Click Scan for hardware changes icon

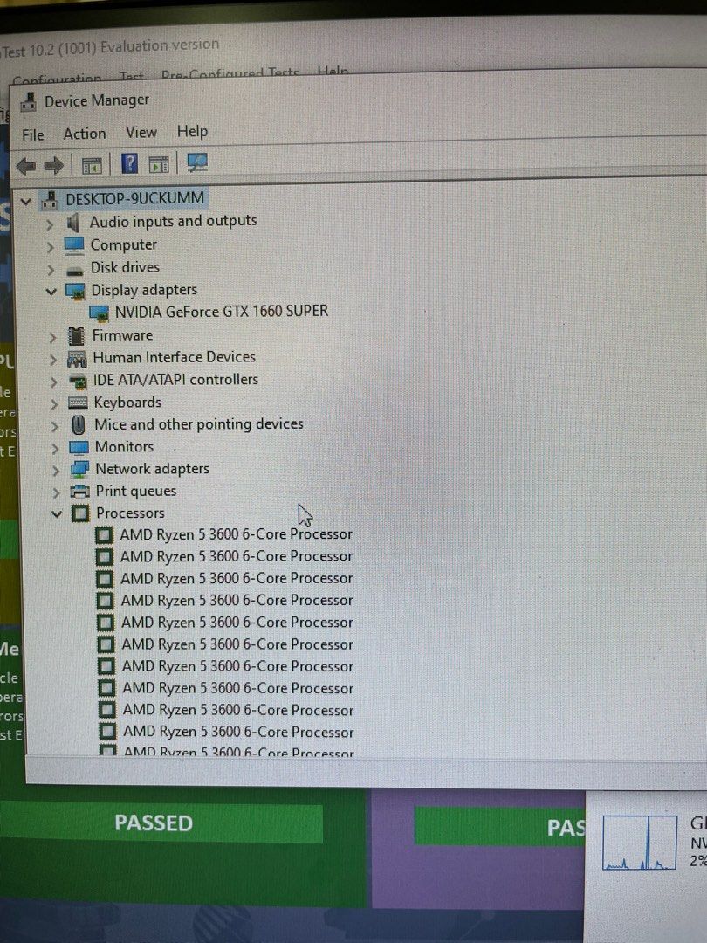click(197, 163)
